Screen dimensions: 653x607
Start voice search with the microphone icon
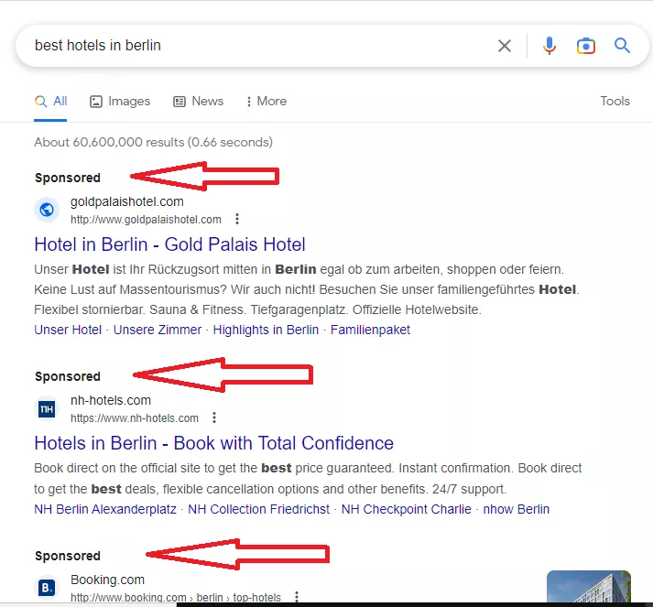pos(550,46)
